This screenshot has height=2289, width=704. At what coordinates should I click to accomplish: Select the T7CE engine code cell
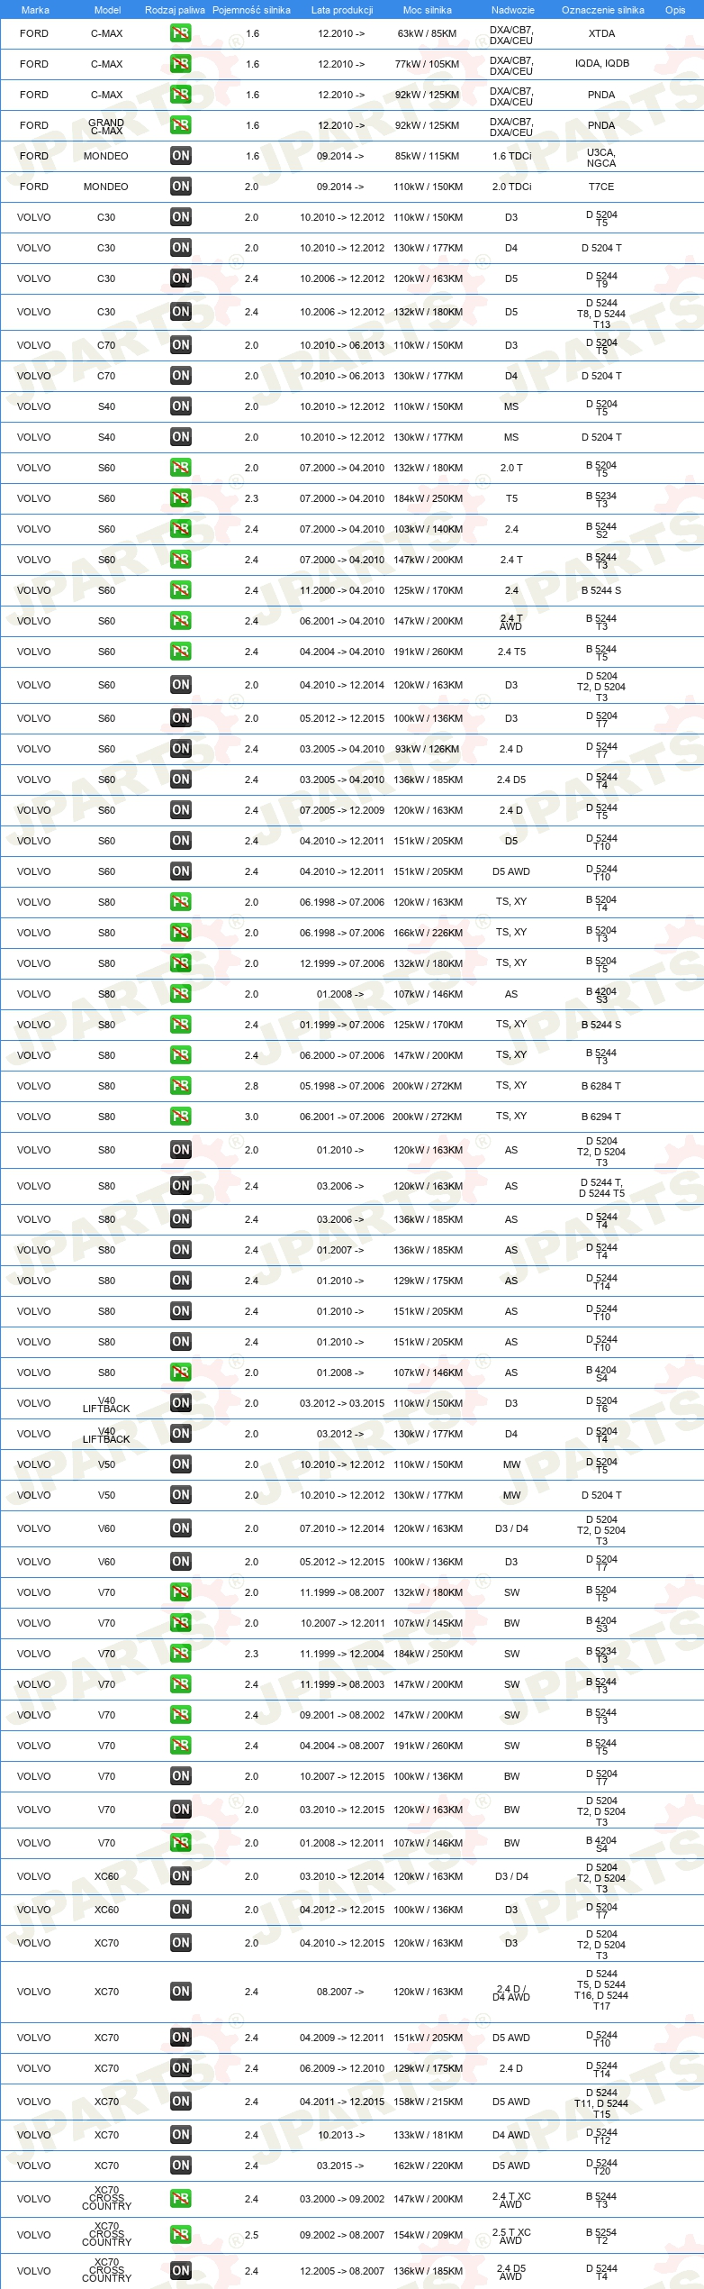point(601,187)
